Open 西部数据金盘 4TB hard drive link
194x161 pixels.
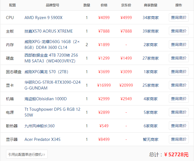(x=51, y=58)
